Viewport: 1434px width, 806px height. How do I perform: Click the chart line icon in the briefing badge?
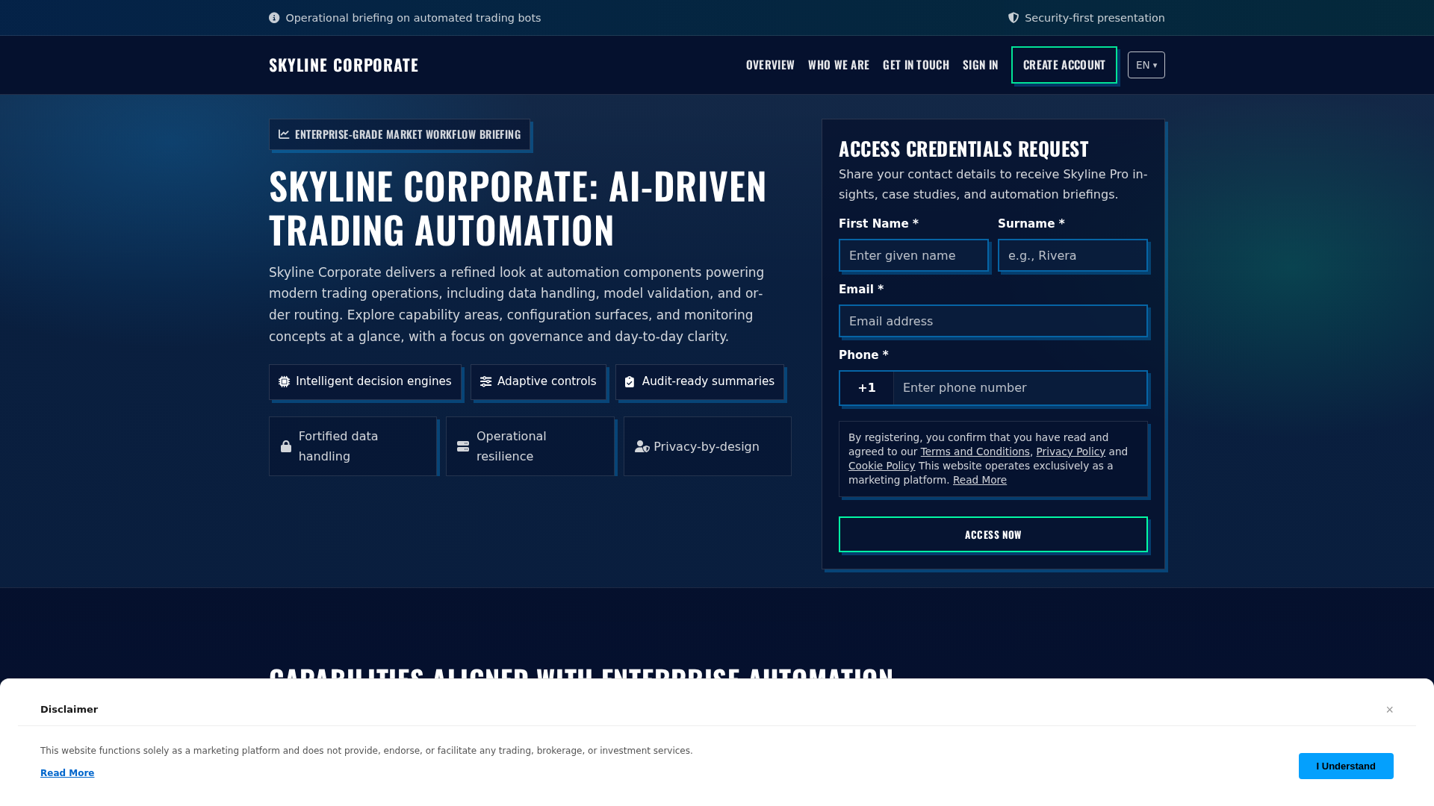pos(284,134)
